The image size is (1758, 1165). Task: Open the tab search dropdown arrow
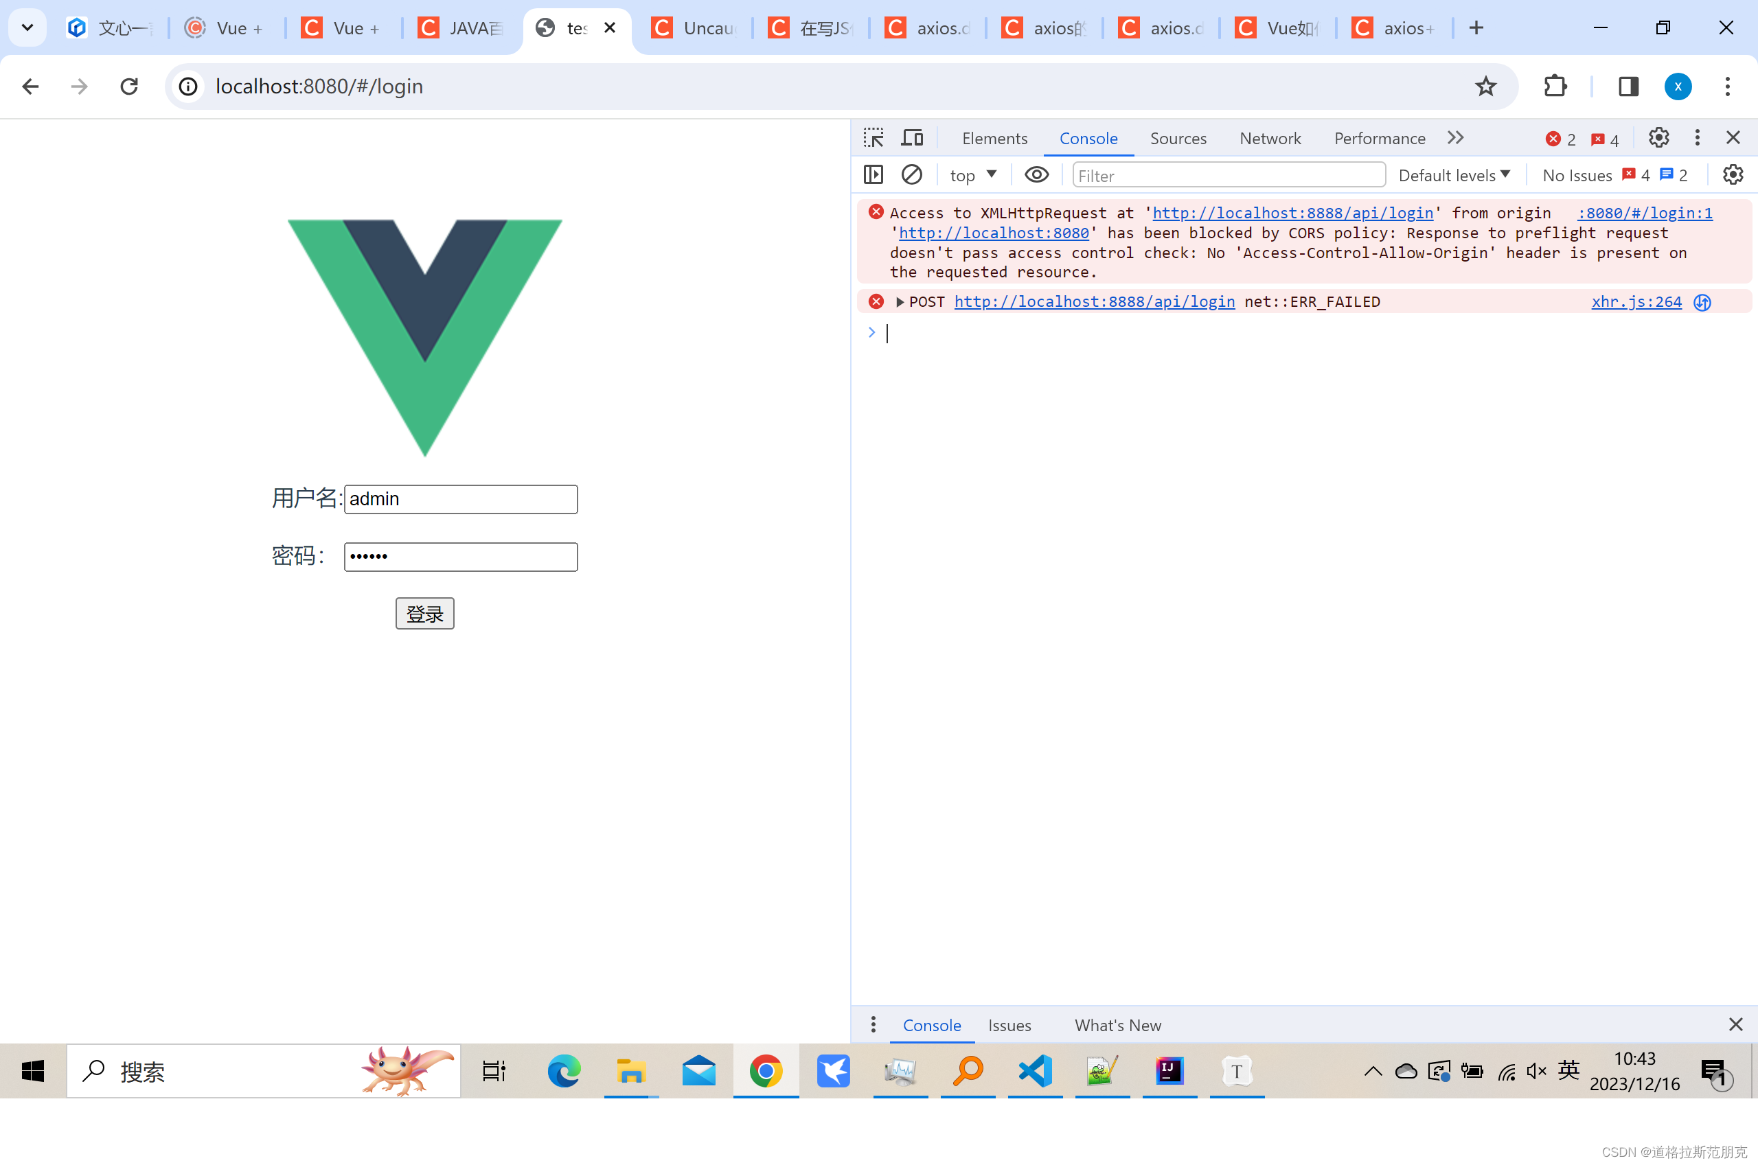click(x=27, y=27)
